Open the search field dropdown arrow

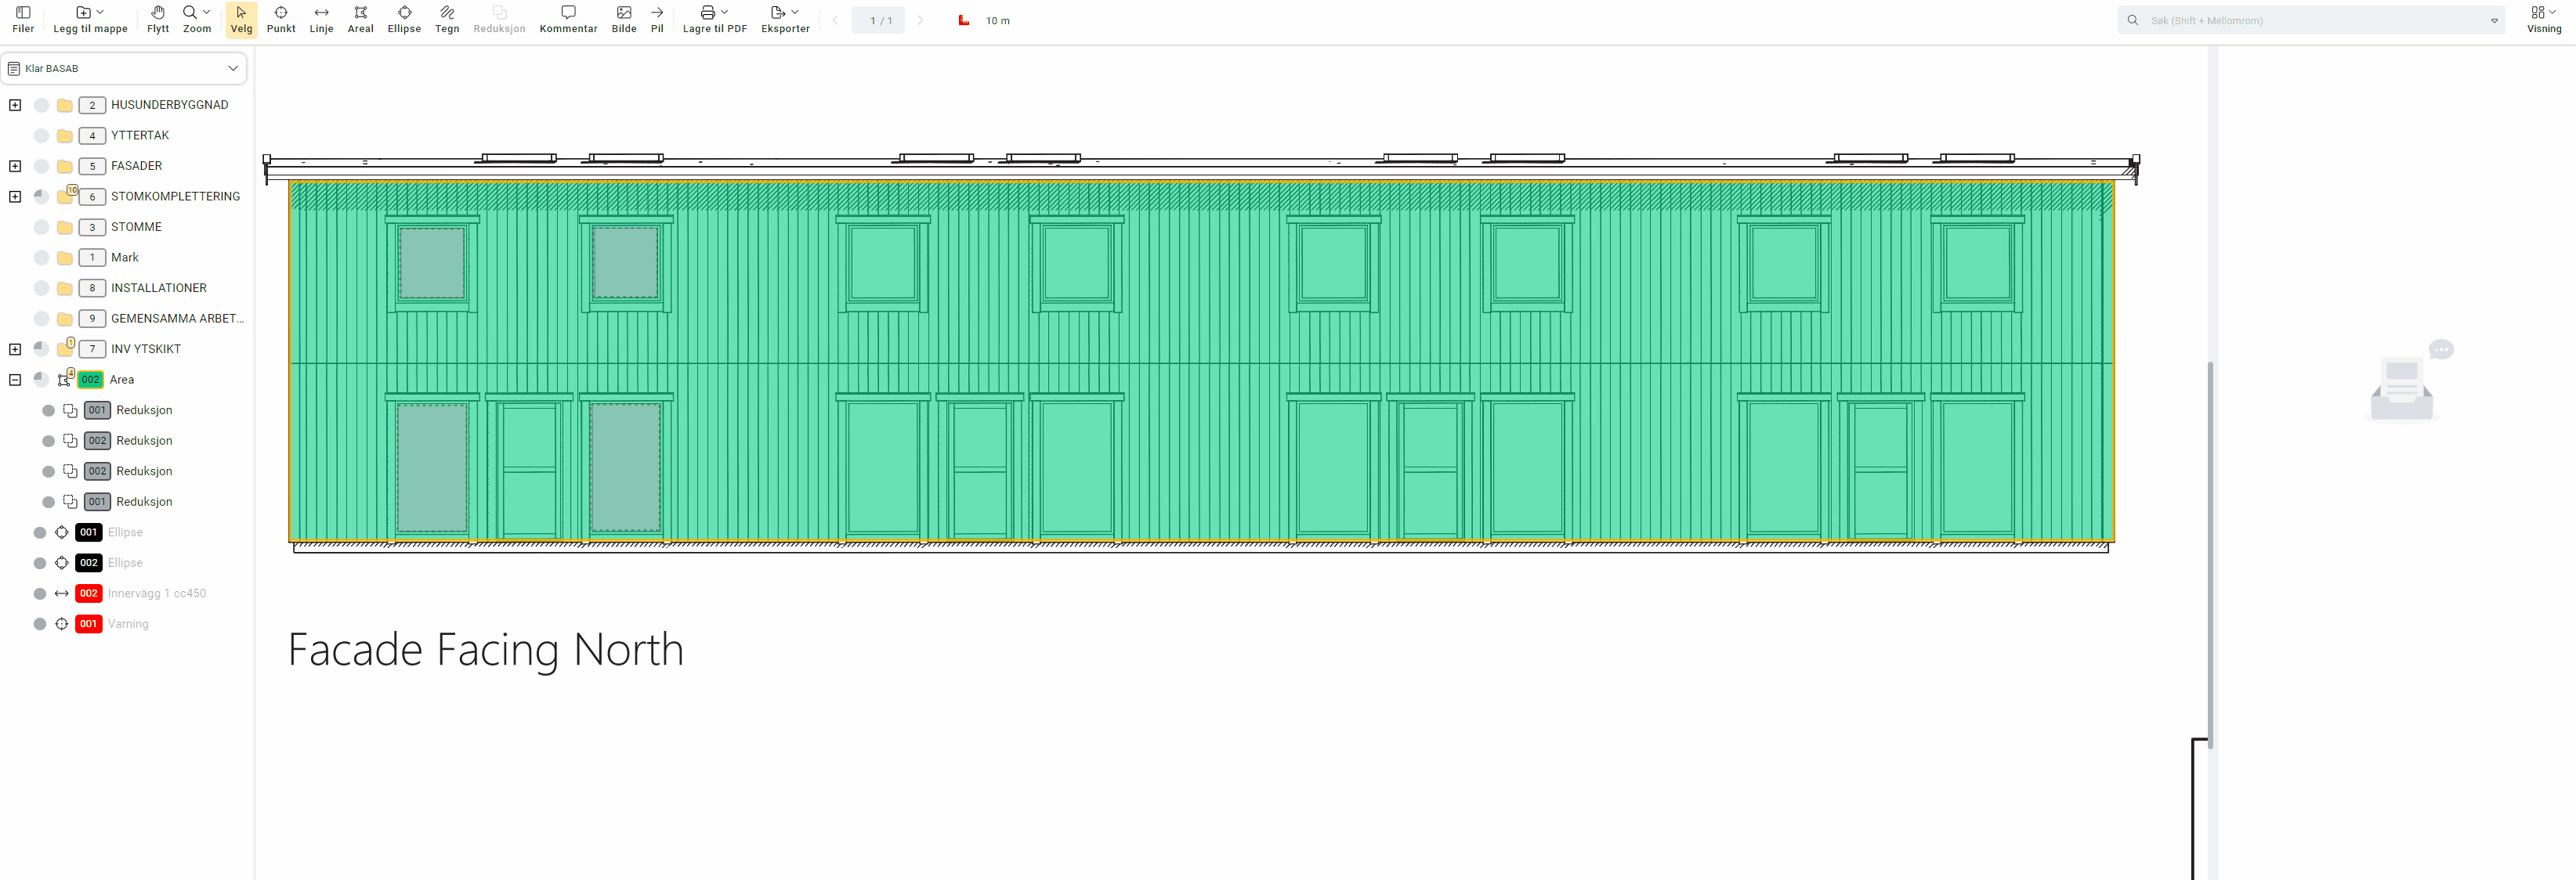pos(2494,20)
